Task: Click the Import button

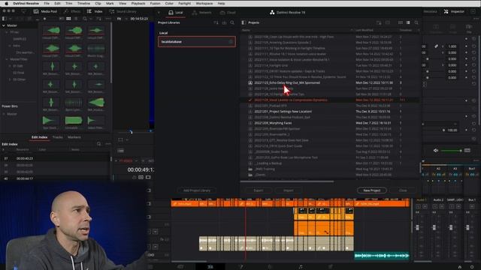Action: 288,190
